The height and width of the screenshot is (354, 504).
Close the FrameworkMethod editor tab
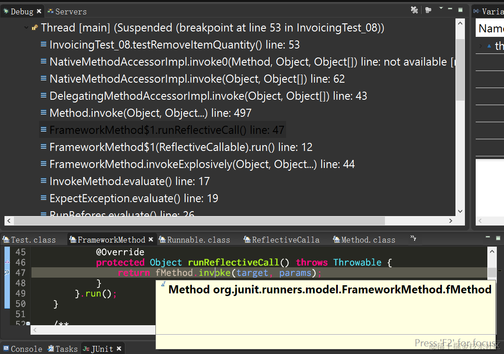151,239
